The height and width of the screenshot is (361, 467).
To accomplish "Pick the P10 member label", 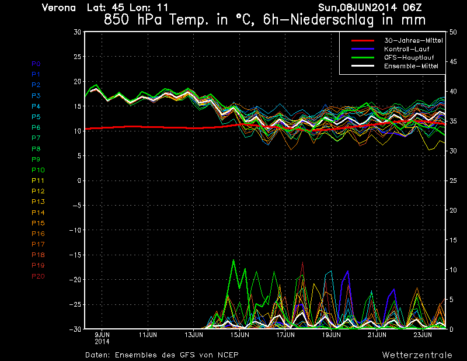I will click(x=38, y=170).
